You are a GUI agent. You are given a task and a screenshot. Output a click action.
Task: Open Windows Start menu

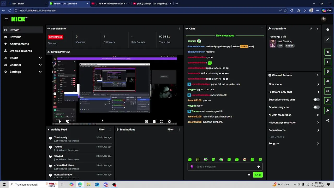[x=4, y=185]
